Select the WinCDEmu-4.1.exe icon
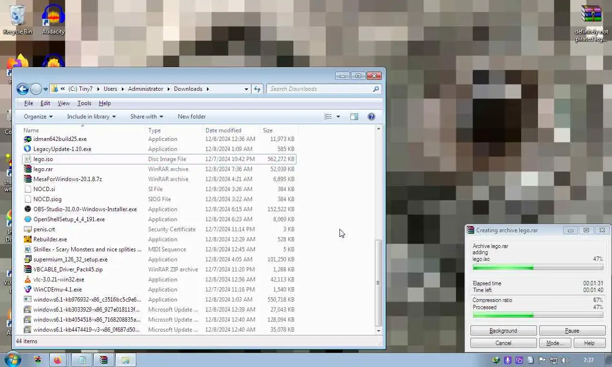 [x=28, y=290]
